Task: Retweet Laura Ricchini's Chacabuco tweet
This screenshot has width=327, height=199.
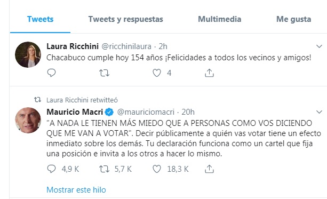Action: 104,73
